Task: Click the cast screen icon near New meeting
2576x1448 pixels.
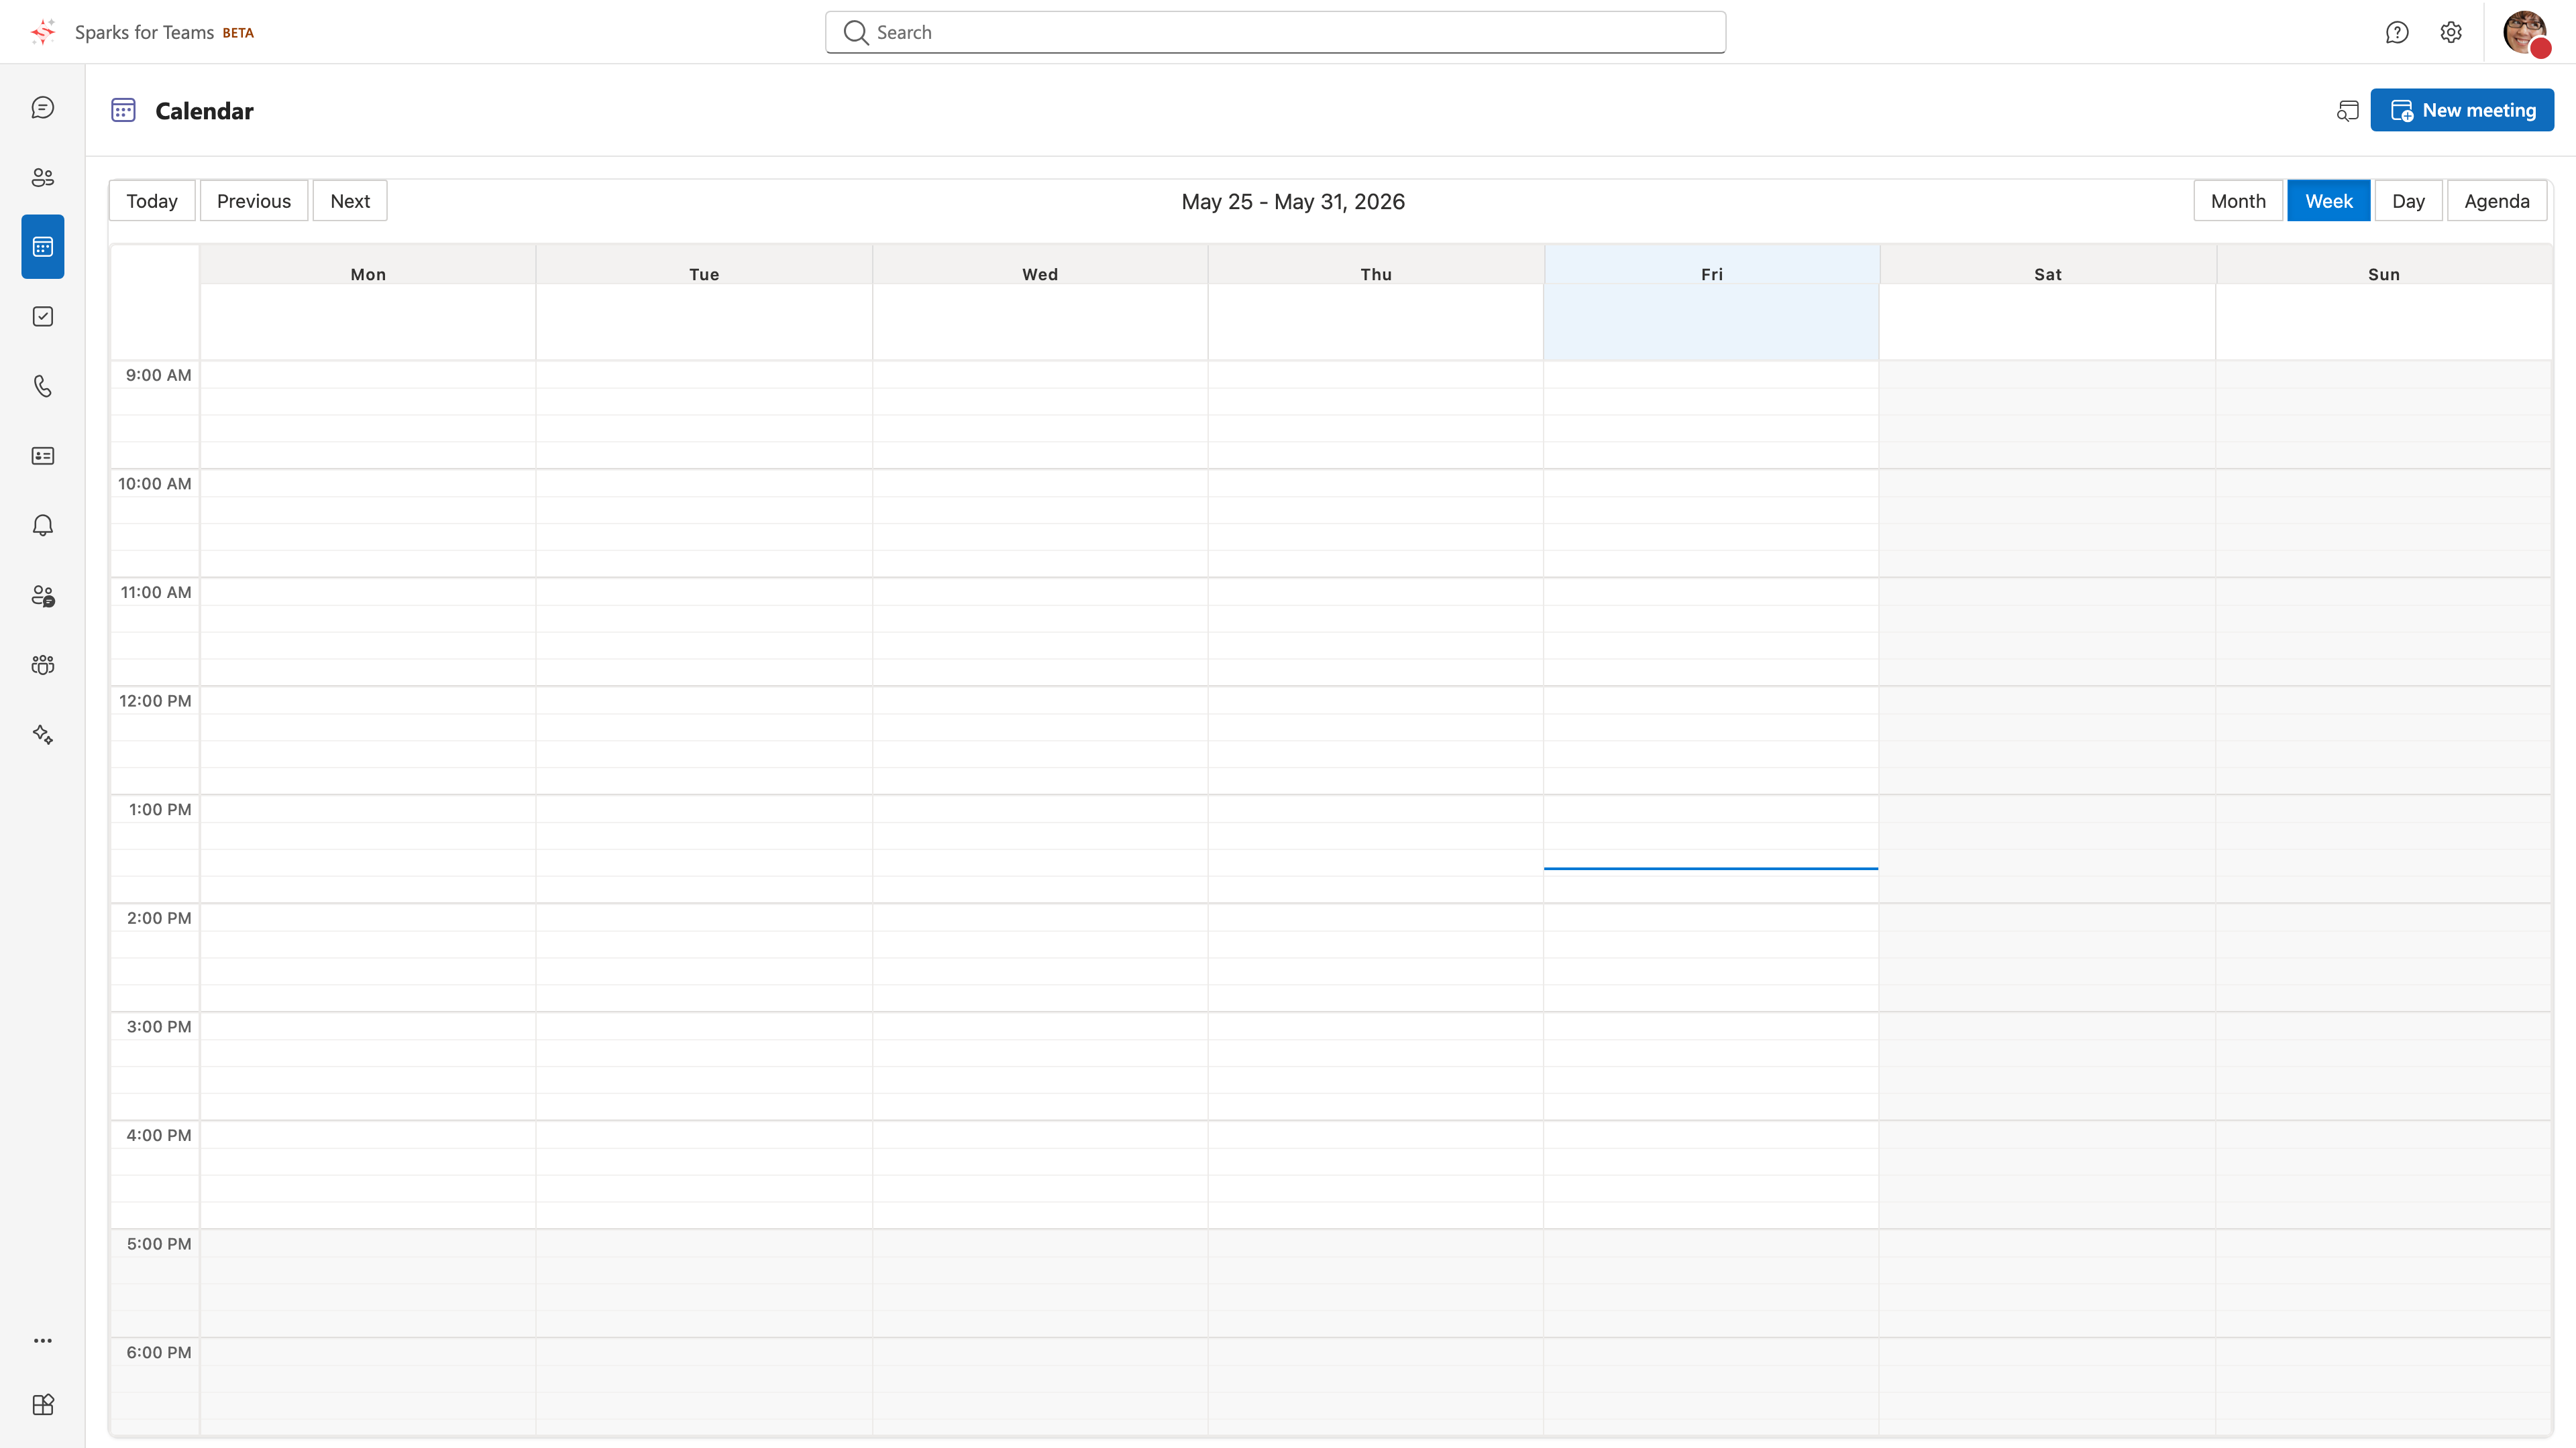Action: (2347, 110)
